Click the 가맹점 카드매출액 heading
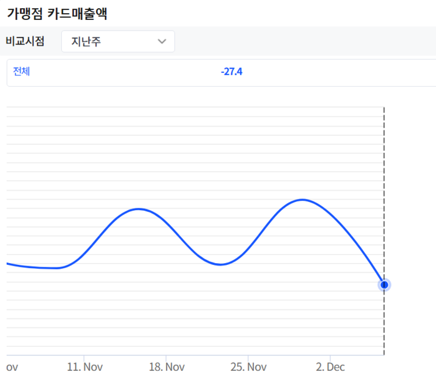The height and width of the screenshot is (384, 436). pyautogui.click(x=57, y=13)
